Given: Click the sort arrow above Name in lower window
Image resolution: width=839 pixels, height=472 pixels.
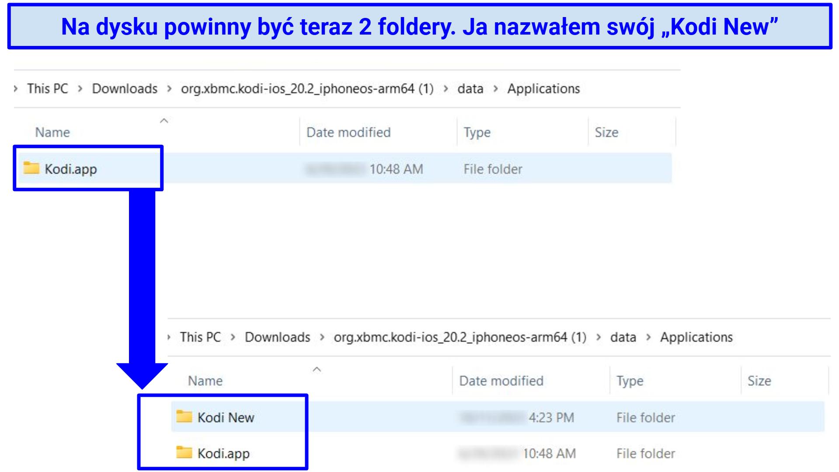Looking at the screenshot, I should pyautogui.click(x=317, y=370).
